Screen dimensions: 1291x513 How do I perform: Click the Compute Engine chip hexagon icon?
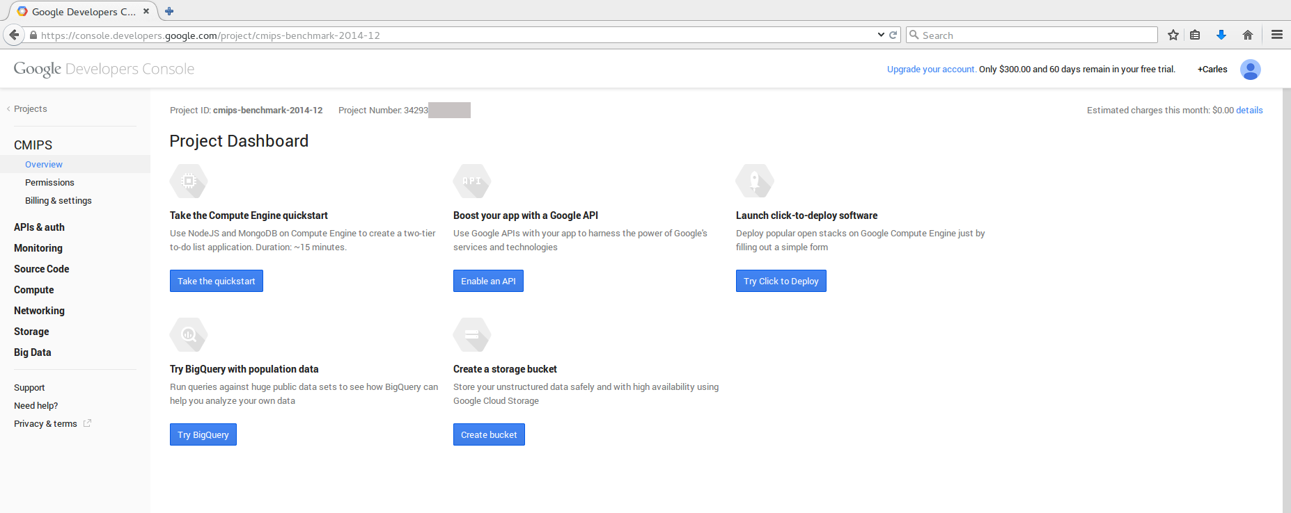pyautogui.click(x=189, y=181)
